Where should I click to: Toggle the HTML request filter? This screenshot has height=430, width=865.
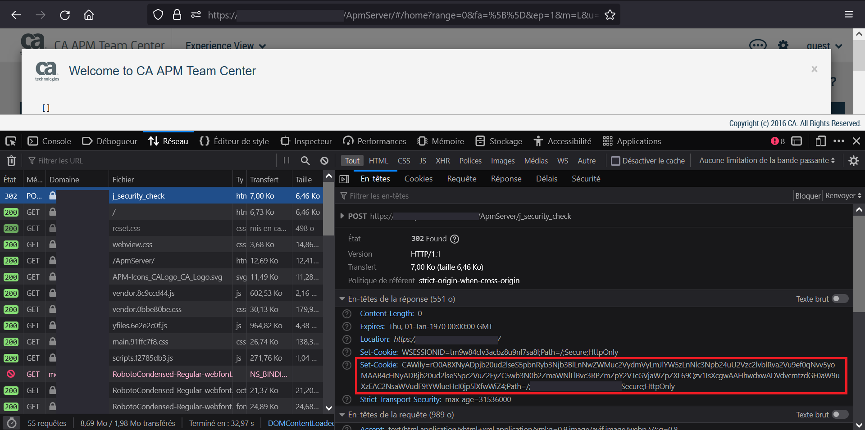tap(378, 161)
